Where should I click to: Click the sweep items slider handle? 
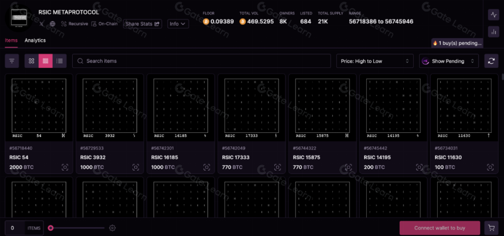[x=50, y=228]
